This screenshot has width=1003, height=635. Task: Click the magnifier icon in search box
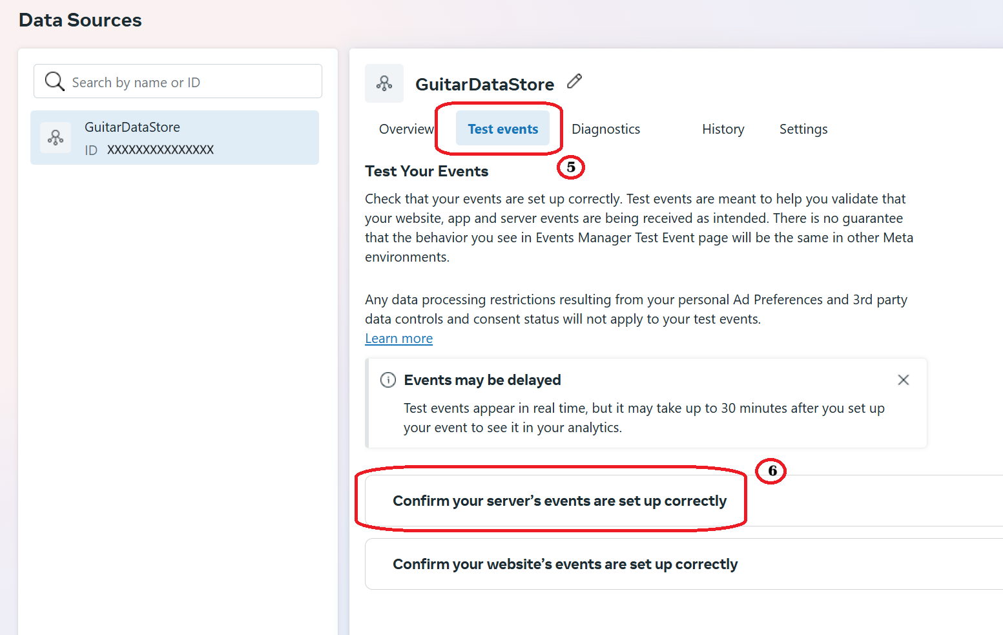pos(54,81)
